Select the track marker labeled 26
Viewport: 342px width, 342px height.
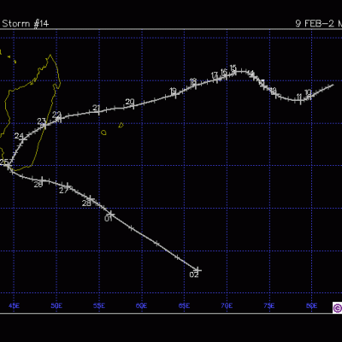42,180
